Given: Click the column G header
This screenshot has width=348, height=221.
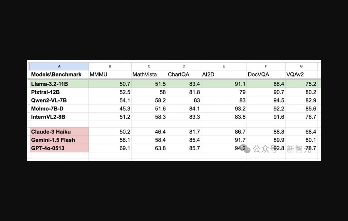Looking at the screenshot, I should coord(301,66).
